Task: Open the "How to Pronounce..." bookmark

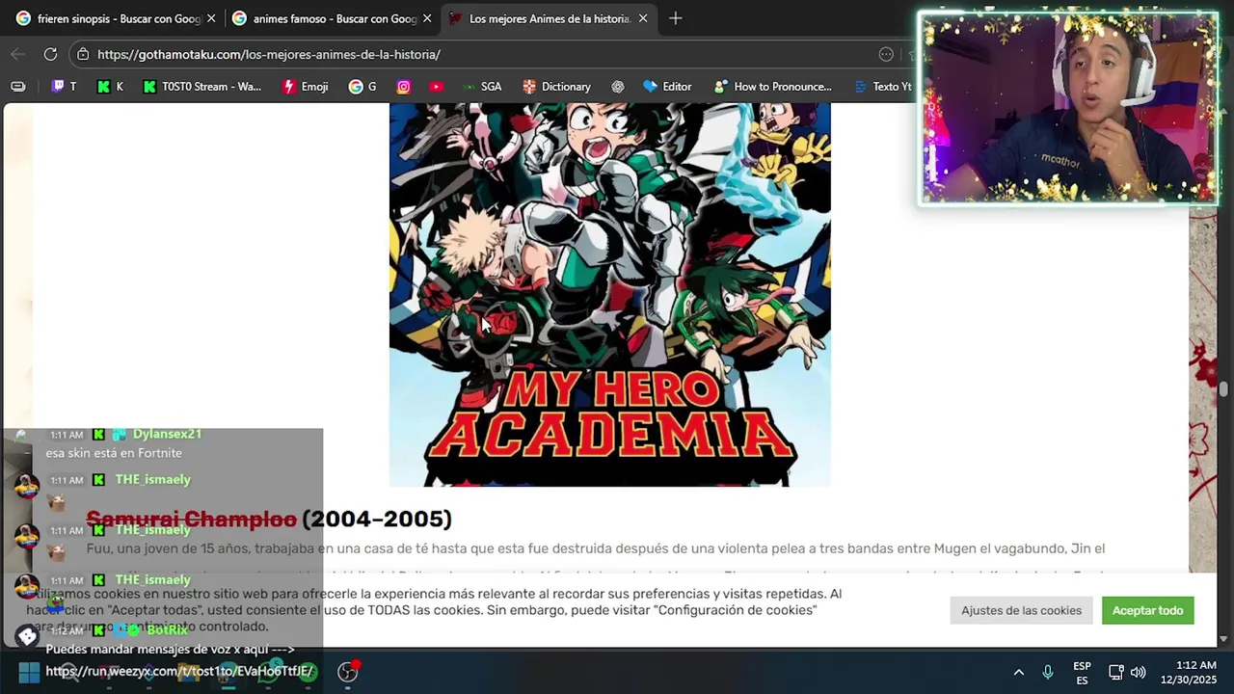Action: click(772, 86)
